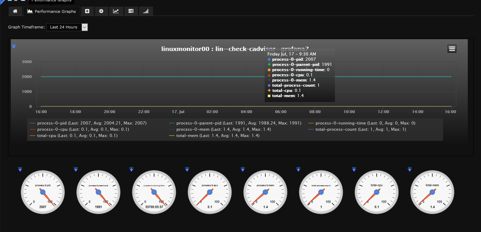481x232 pixels.
Task: Open the home tab icon
Action: [15, 11]
